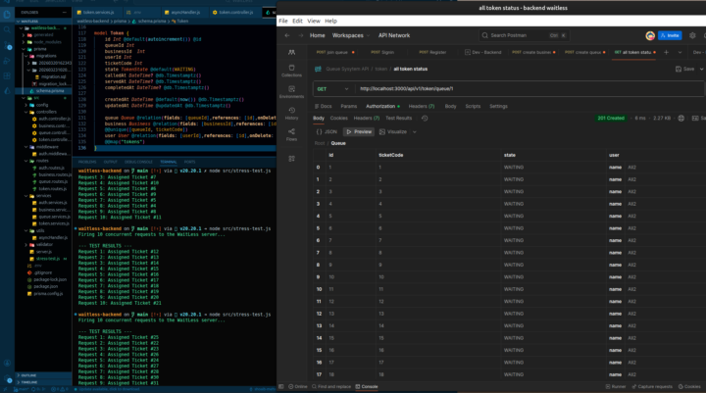The image size is (706, 393).
Task: Open configure sidebar icon below Flows
Action: [291, 159]
